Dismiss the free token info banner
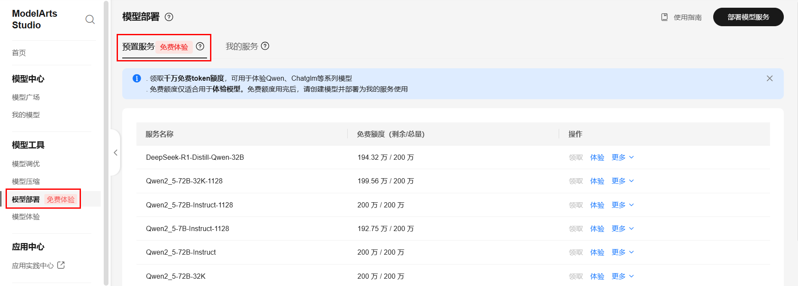 coord(770,79)
